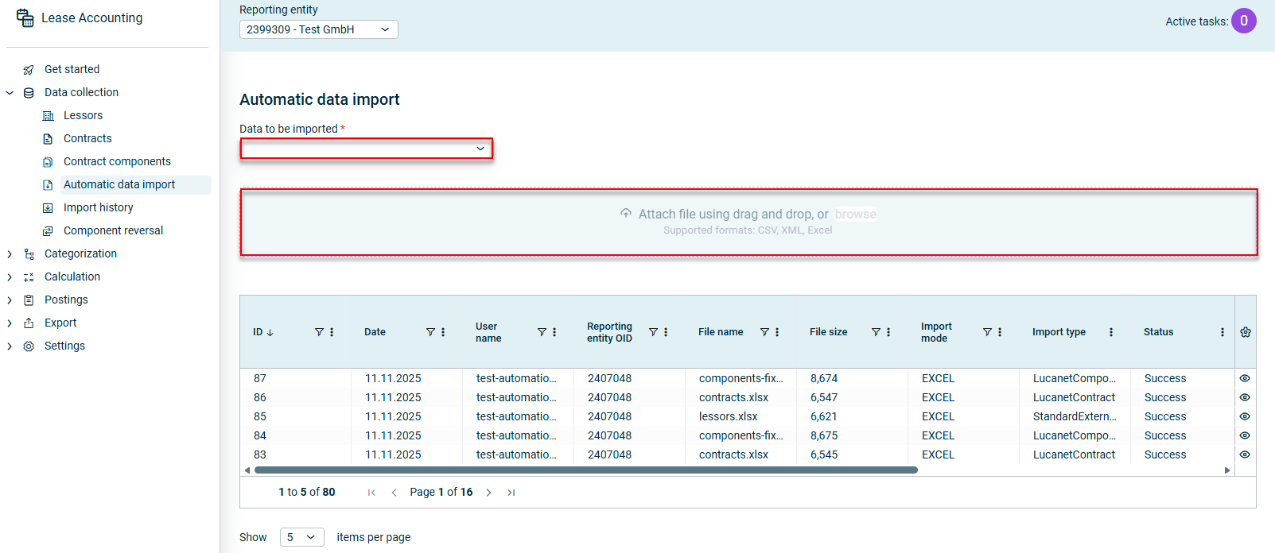Viewport: 1275px width, 553px height.
Task: Click the browse link to attach file
Action: 855,214
